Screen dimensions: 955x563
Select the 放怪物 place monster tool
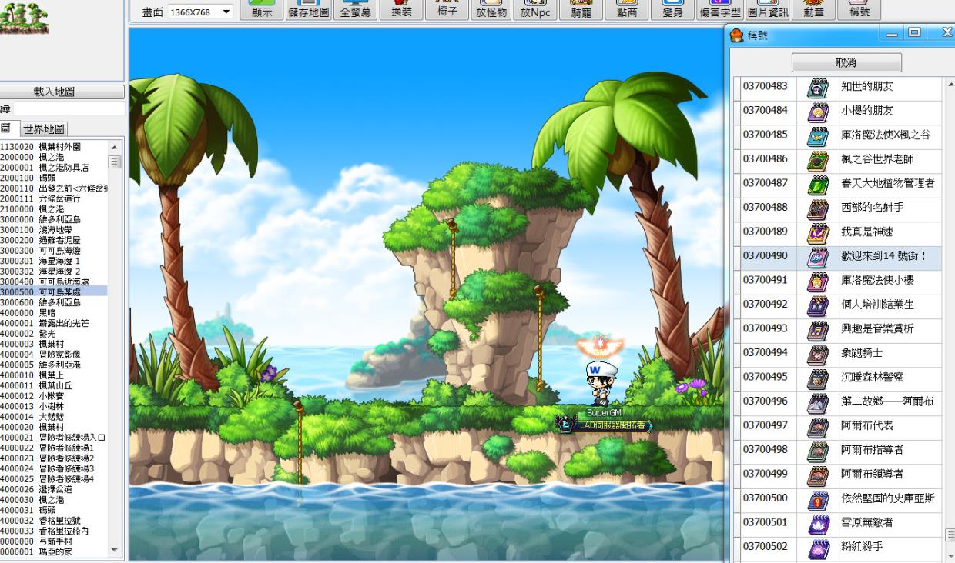(x=491, y=10)
